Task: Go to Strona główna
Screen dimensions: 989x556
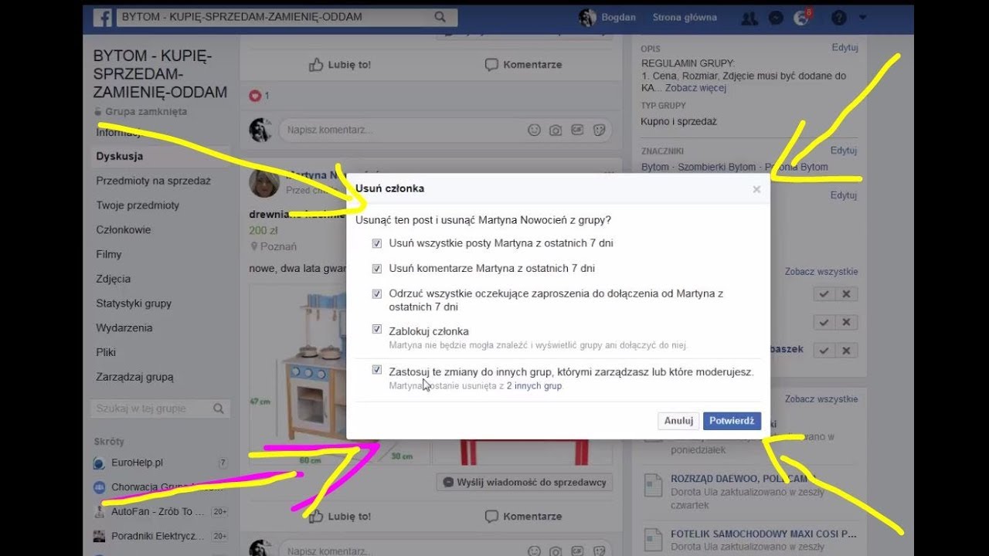Action: pos(685,17)
